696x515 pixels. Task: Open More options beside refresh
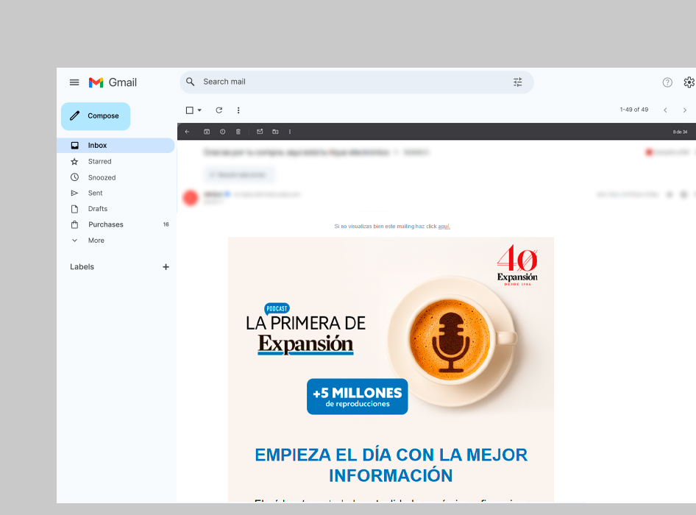click(238, 110)
